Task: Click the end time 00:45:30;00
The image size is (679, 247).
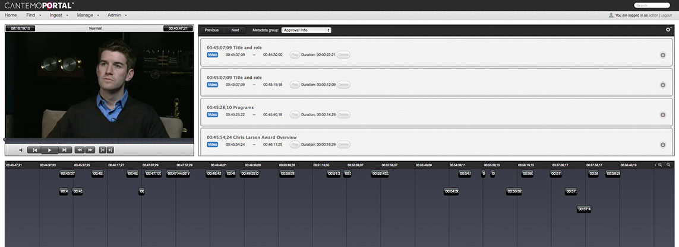Action: 273,55
